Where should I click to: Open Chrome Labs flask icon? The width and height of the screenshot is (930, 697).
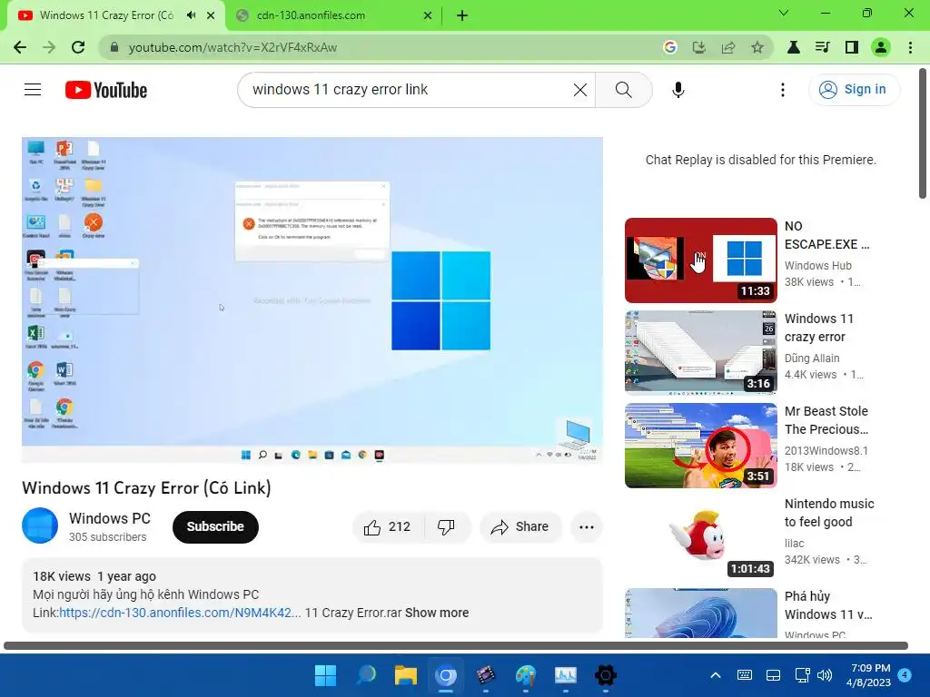point(793,47)
